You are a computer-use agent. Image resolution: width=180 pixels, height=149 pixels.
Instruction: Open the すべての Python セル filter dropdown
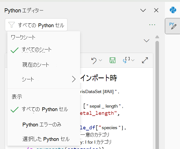click(x=36, y=25)
